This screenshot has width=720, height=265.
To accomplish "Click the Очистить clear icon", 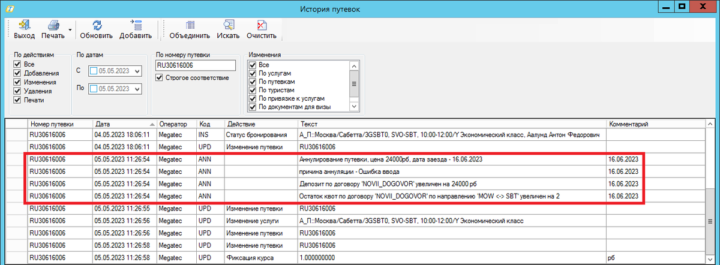I will point(261,25).
